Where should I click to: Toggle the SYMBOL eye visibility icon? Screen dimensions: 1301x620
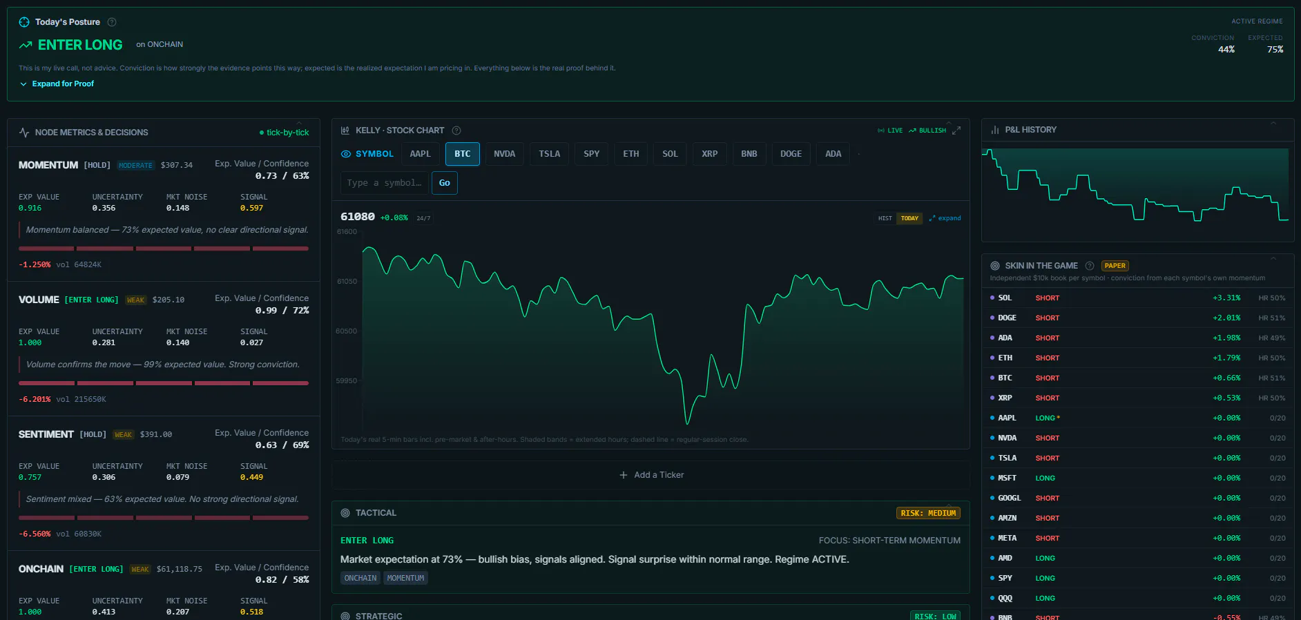pyautogui.click(x=346, y=154)
